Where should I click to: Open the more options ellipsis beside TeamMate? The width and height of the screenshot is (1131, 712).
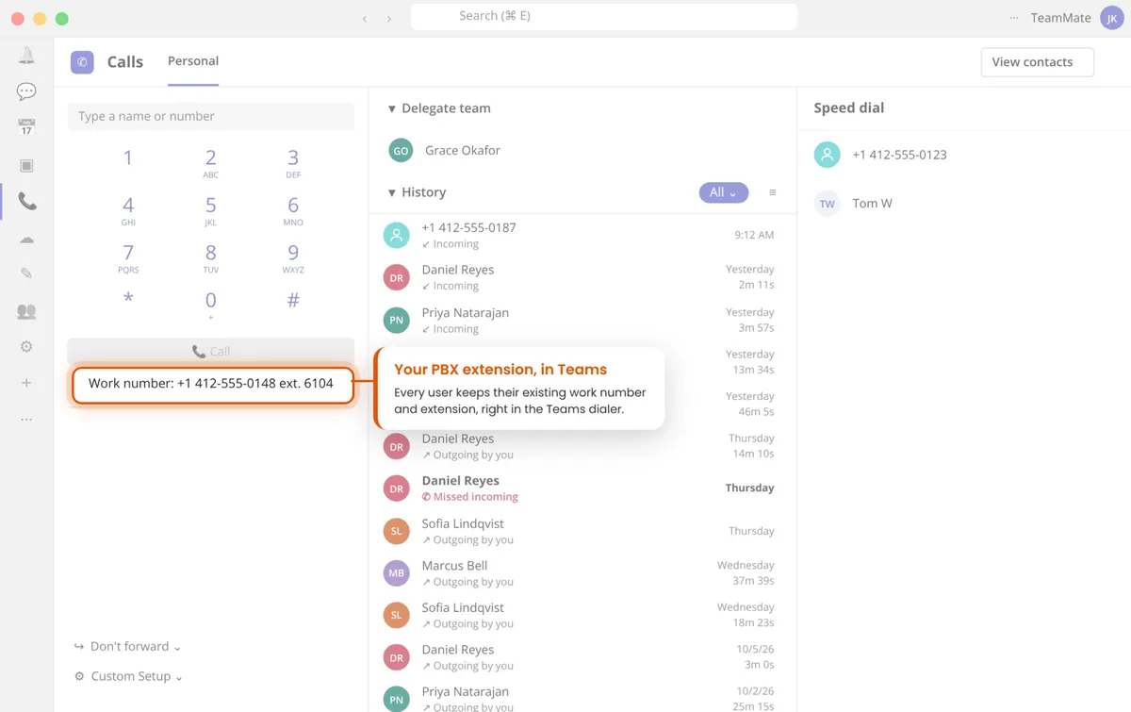(x=1014, y=18)
